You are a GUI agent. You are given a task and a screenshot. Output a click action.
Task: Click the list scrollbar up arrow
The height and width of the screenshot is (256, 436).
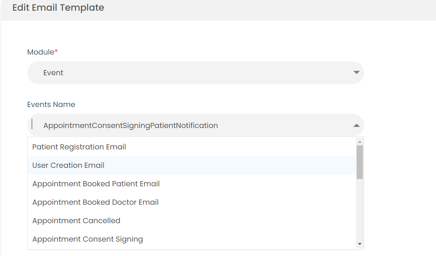[360, 142]
